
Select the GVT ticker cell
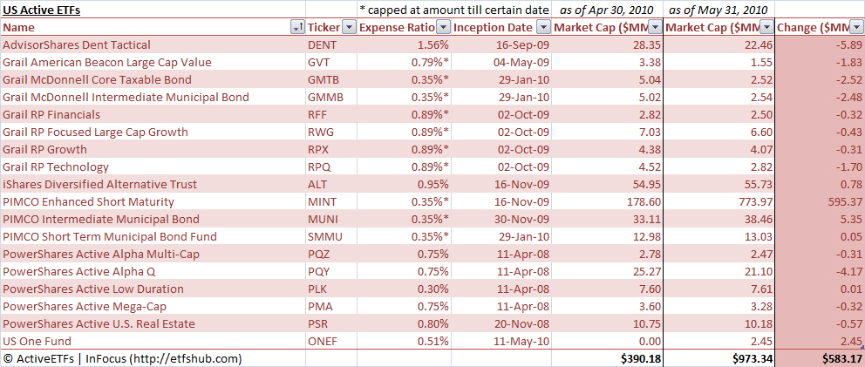tap(331, 63)
